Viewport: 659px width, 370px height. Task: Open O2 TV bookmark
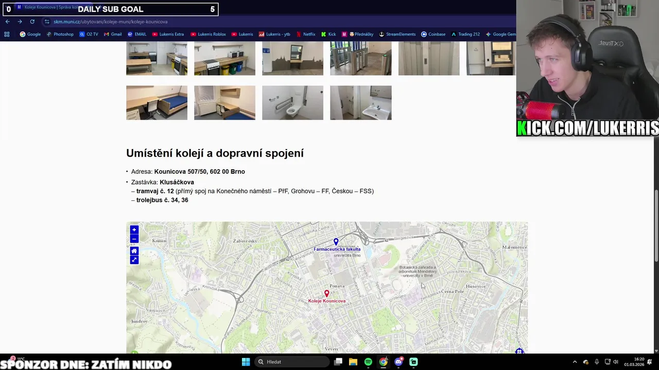[89, 34]
